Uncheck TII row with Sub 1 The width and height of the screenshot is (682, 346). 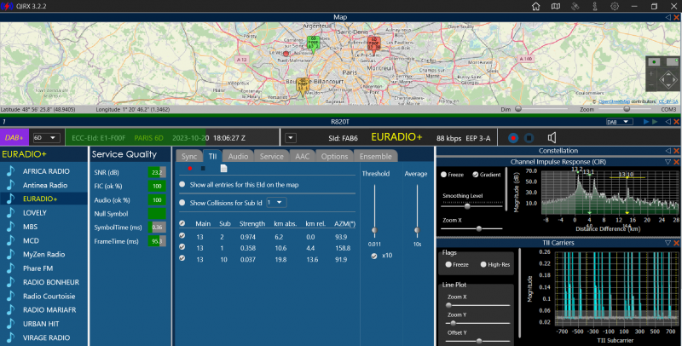182,247
